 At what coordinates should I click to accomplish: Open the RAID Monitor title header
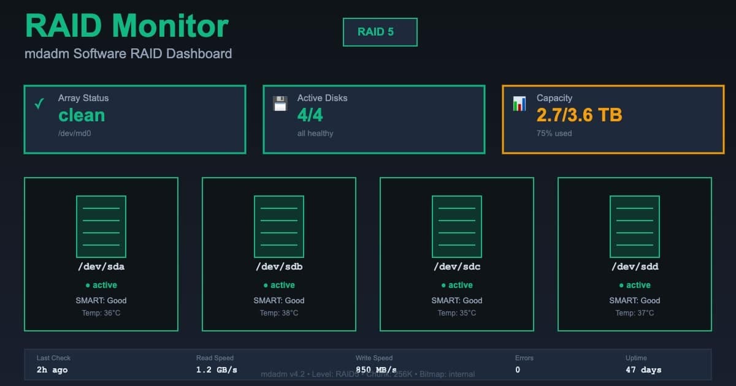[126, 26]
